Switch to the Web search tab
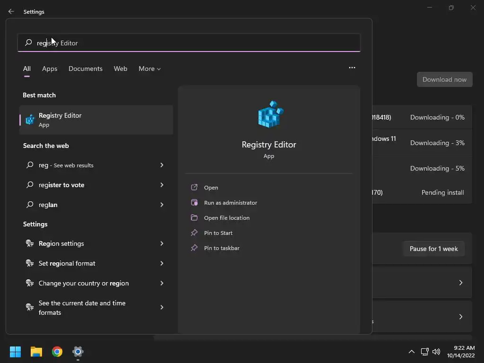The height and width of the screenshot is (363, 484). point(121,69)
